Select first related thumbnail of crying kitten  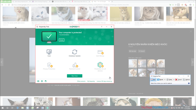pyautogui.click(x=133, y=64)
